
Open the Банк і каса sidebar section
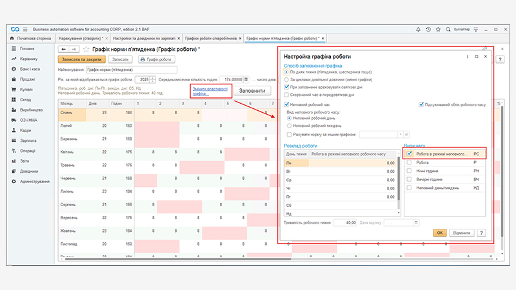pos(29,69)
